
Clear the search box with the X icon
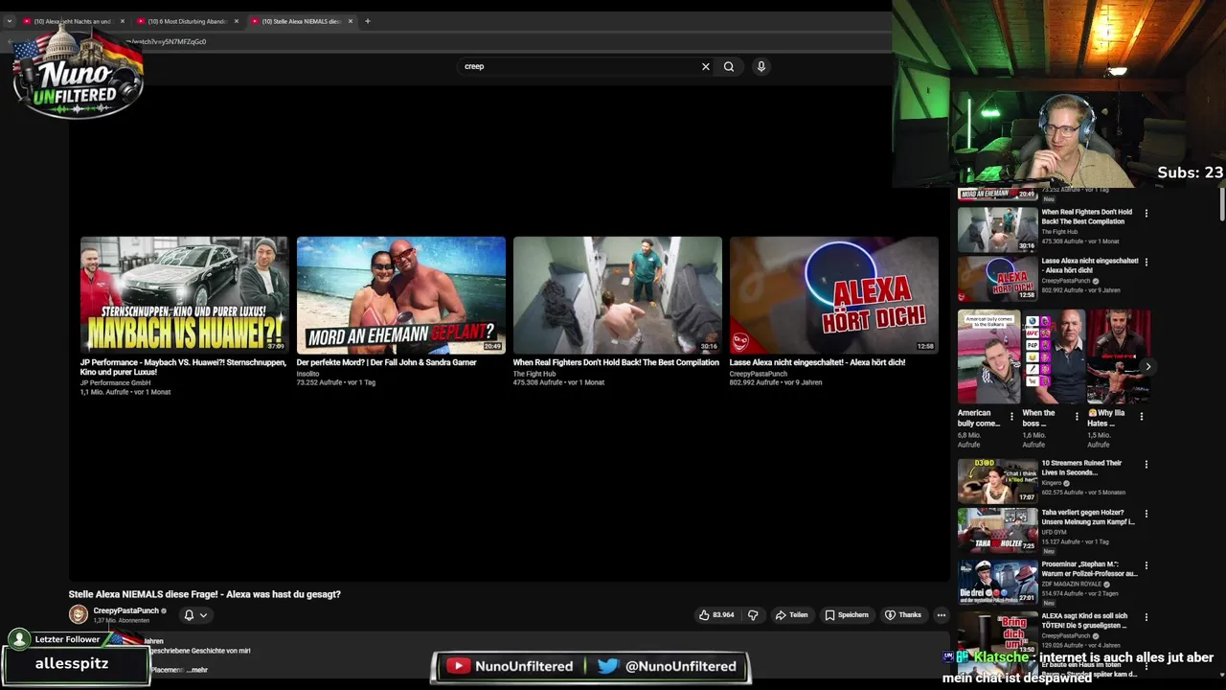tap(706, 66)
